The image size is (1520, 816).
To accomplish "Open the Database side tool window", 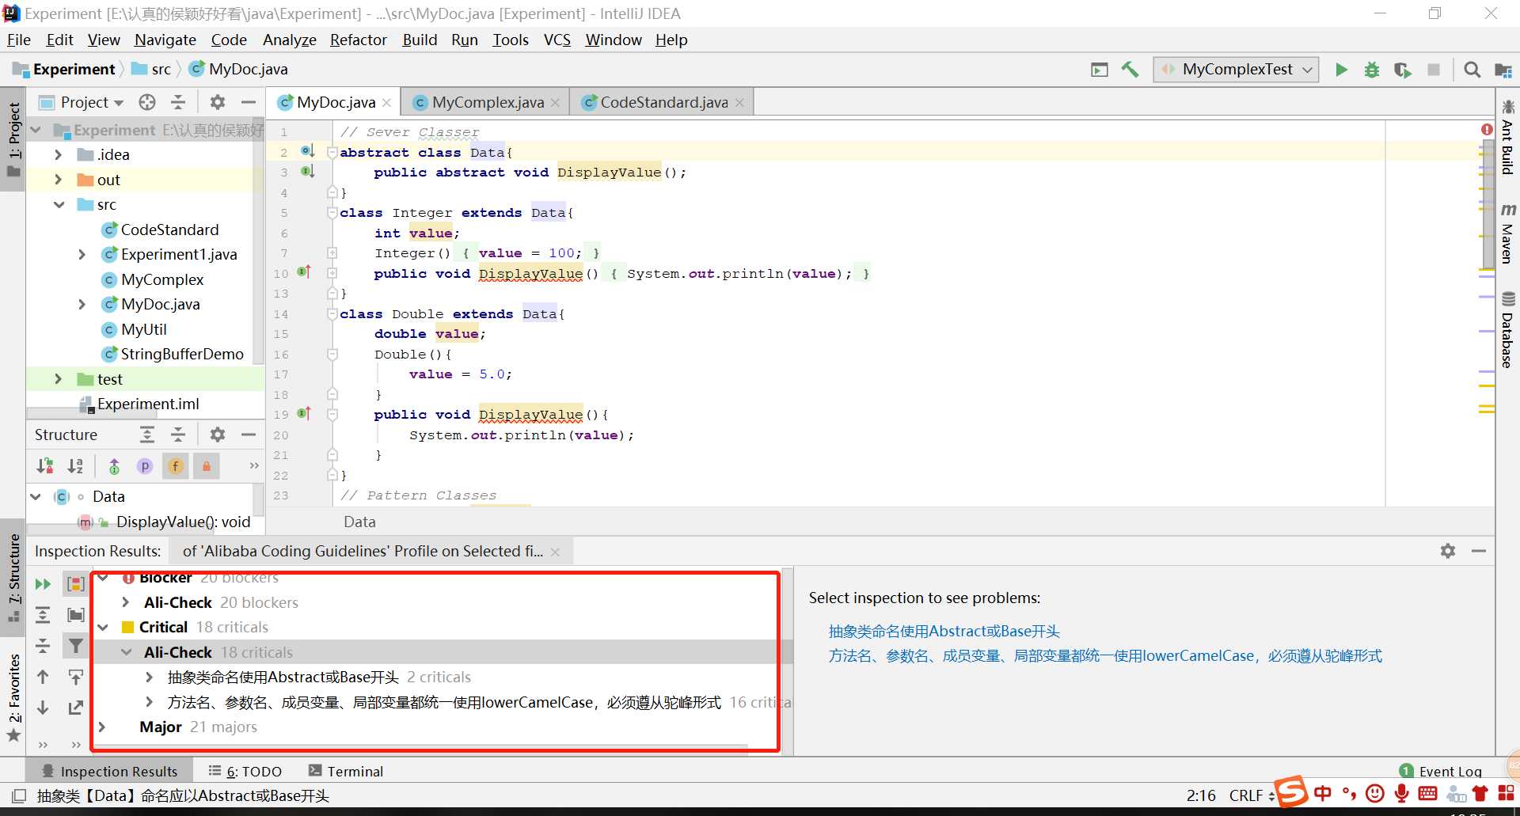I will tap(1508, 331).
